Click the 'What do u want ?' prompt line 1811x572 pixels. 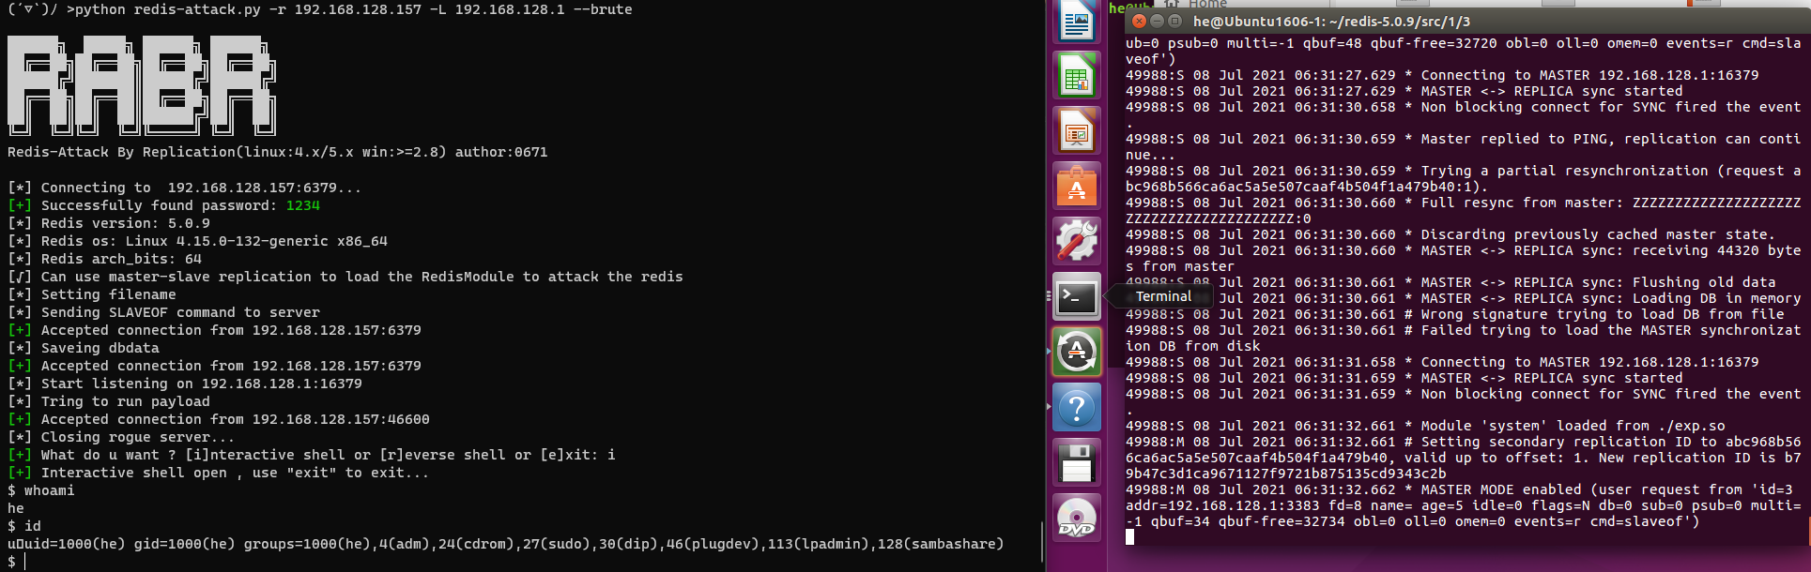pos(312,455)
